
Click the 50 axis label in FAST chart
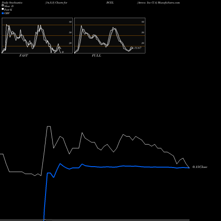[x=70, y=32]
